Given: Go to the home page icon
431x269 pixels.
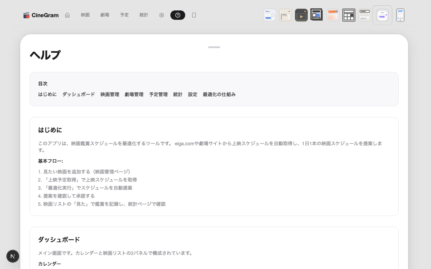Looking at the screenshot, I should point(67,15).
